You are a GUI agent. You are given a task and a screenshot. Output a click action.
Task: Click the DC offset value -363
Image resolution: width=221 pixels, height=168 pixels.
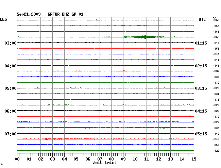tap(216, 37)
